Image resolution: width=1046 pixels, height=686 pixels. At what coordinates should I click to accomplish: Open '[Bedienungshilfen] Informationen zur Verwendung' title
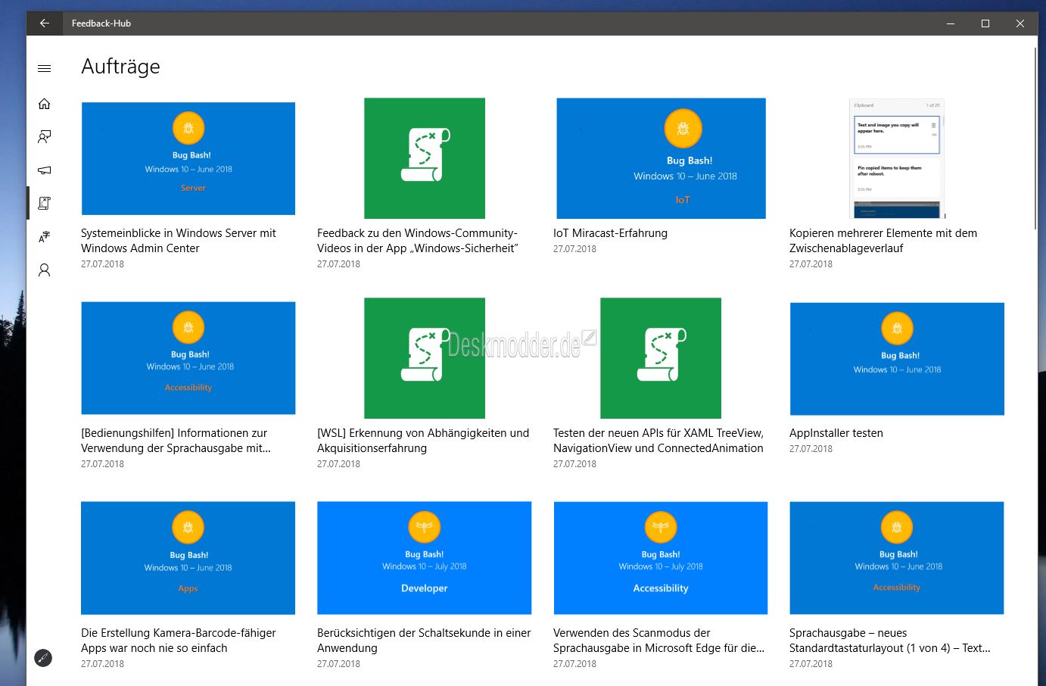click(x=176, y=441)
